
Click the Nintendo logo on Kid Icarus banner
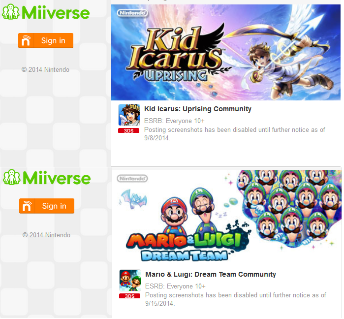coord(132,13)
